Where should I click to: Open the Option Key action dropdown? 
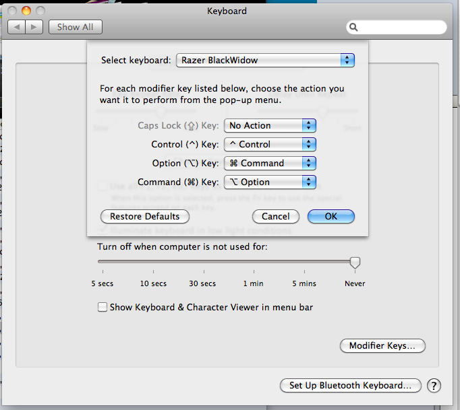[270, 163]
